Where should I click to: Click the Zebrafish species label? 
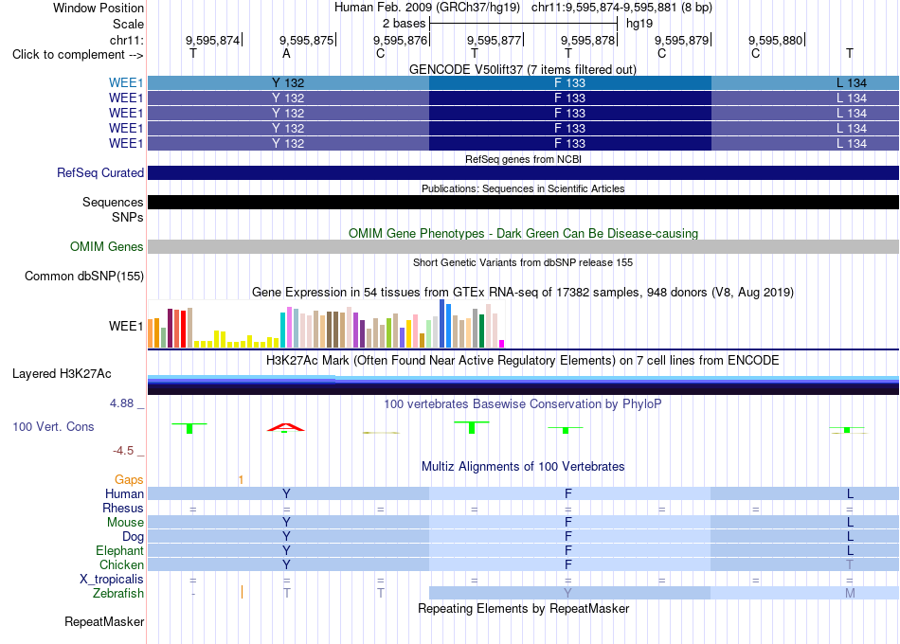click(118, 593)
